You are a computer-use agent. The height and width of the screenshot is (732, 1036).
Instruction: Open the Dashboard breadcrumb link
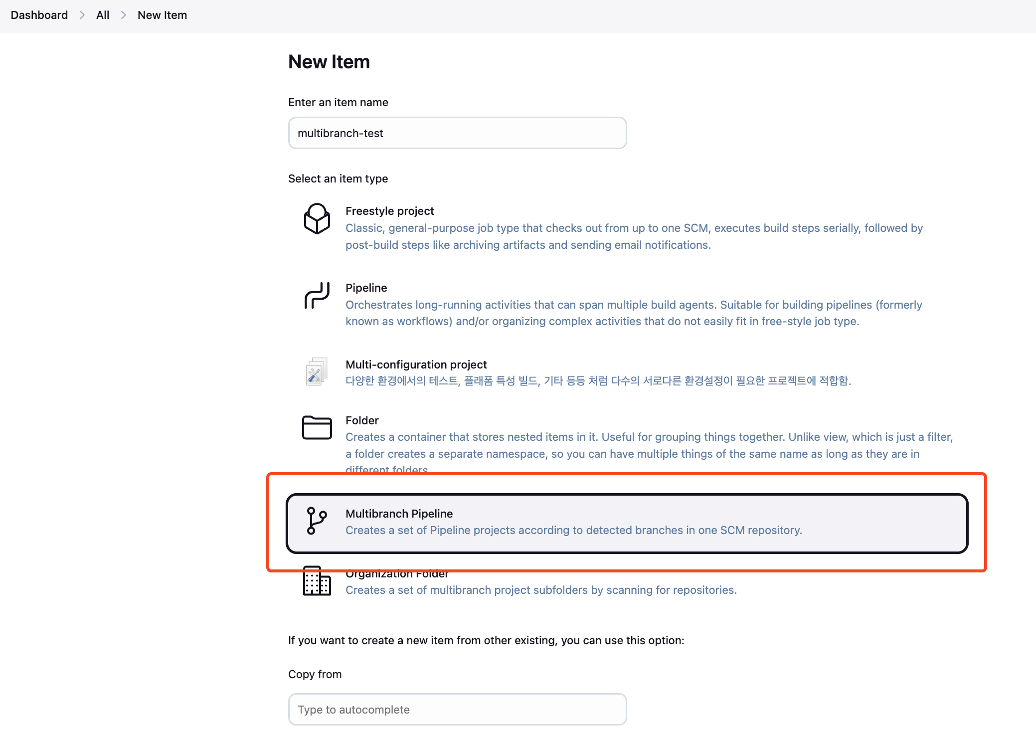[x=39, y=15]
